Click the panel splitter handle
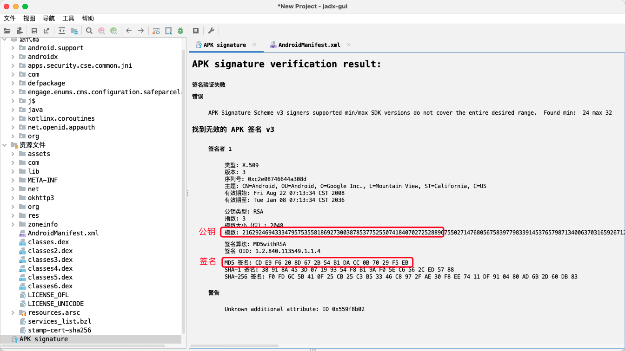The image size is (625, 351). (x=187, y=193)
